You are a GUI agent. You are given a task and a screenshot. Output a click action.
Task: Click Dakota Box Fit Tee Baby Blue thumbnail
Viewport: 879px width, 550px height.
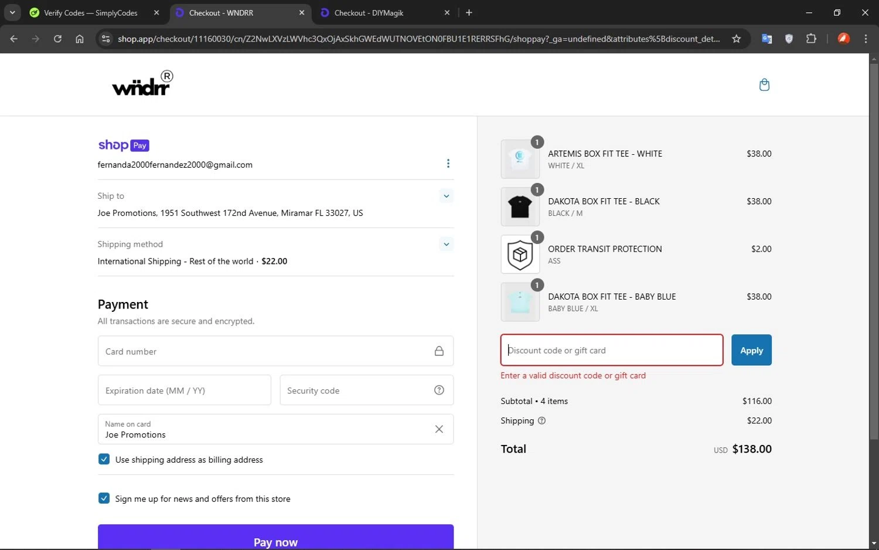point(520,302)
